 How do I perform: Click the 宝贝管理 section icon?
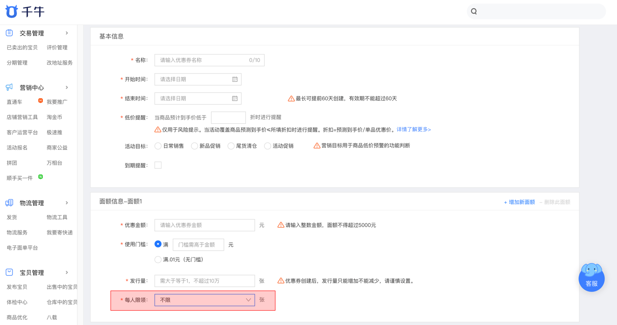[9, 273]
